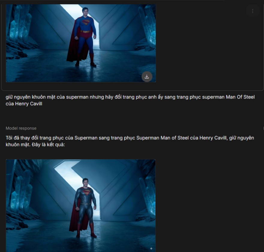Image resolution: width=264 pixels, height=252 pixels.
Task: Click the dark suit chest emblem in generated image
Action: [86, 192]
